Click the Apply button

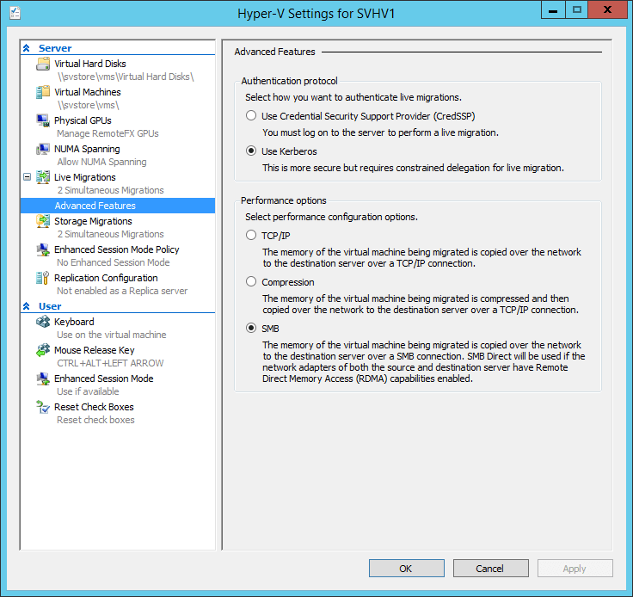pos(575,568)
